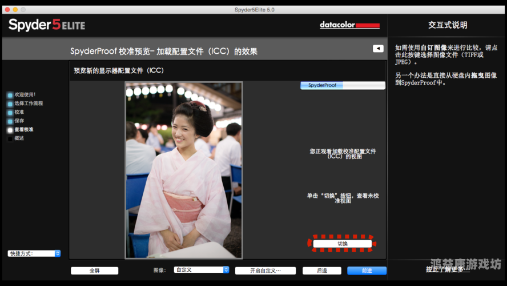The height and width of the screenshot is (286, 507).
Task: Close the Spyder5Elite window
Action: point(7,10)
